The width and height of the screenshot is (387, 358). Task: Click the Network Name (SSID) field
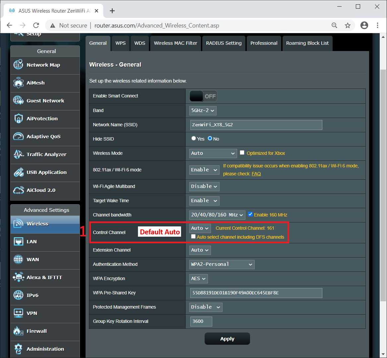[256, 125]
